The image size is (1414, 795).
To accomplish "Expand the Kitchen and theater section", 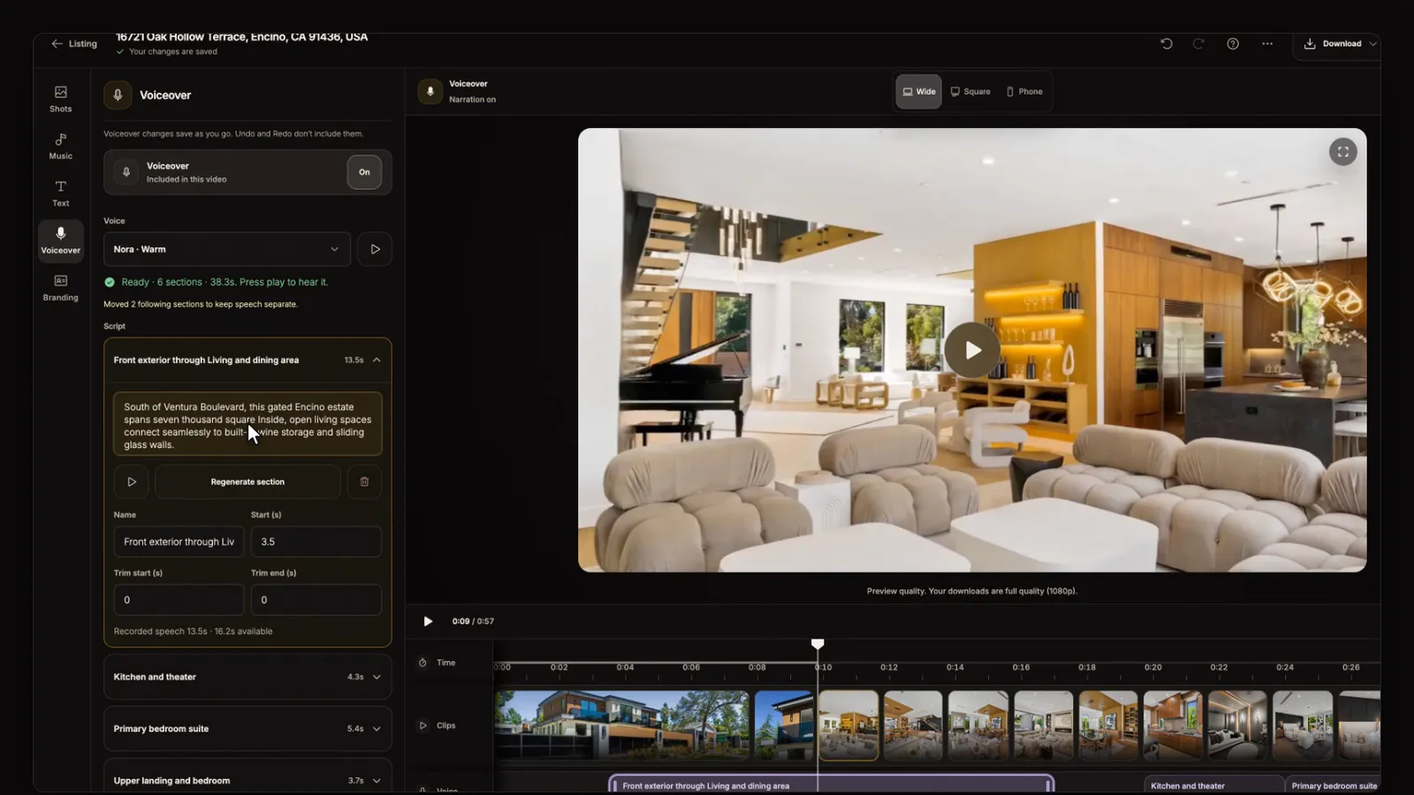I will pos(247,677).
